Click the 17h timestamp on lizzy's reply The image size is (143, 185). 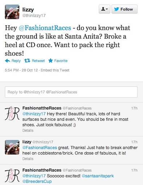[134, 142]
